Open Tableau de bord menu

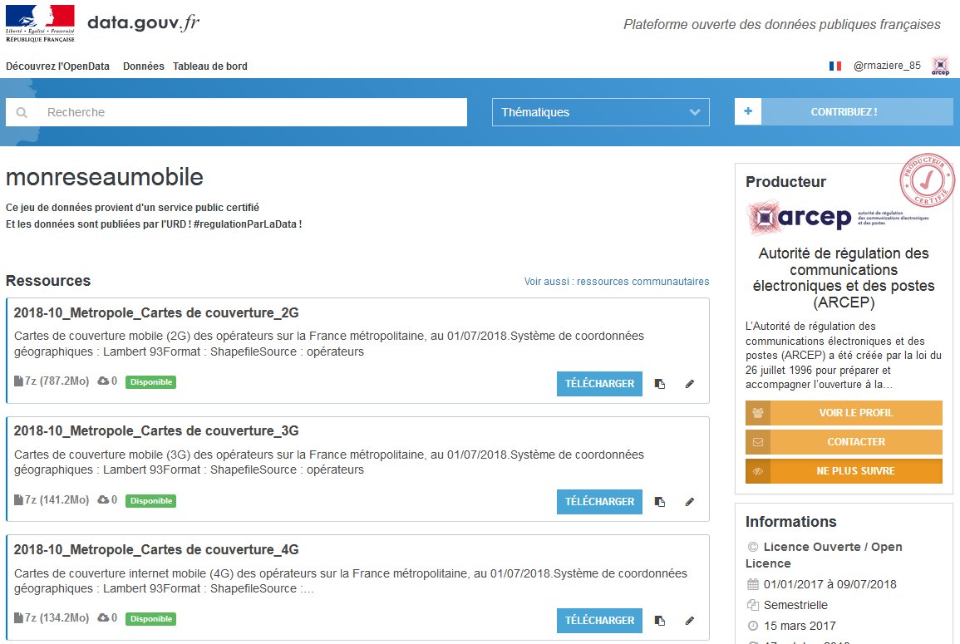(x=210, y=66)
